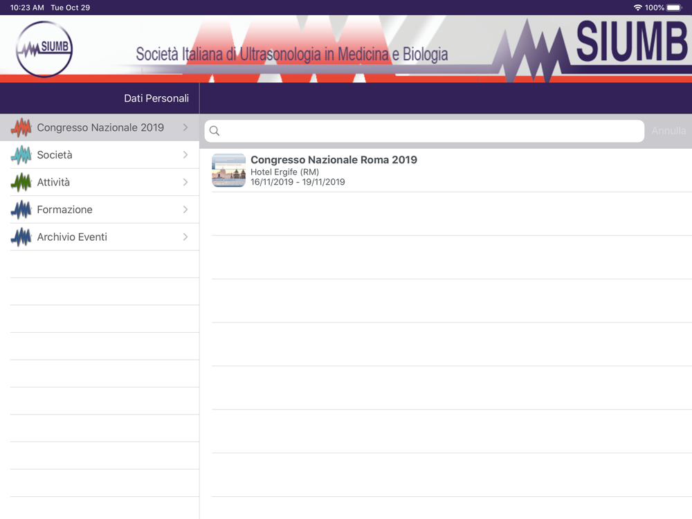Tap the large SIUMB wordmark in banner
This screenshot has height=519, width=692.
[x=632, y=42]
